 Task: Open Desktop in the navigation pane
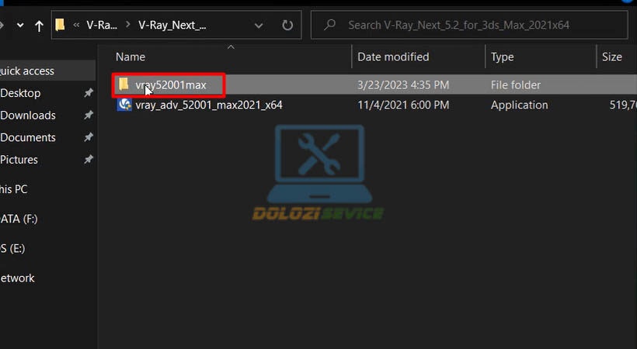tap(20, 93)
